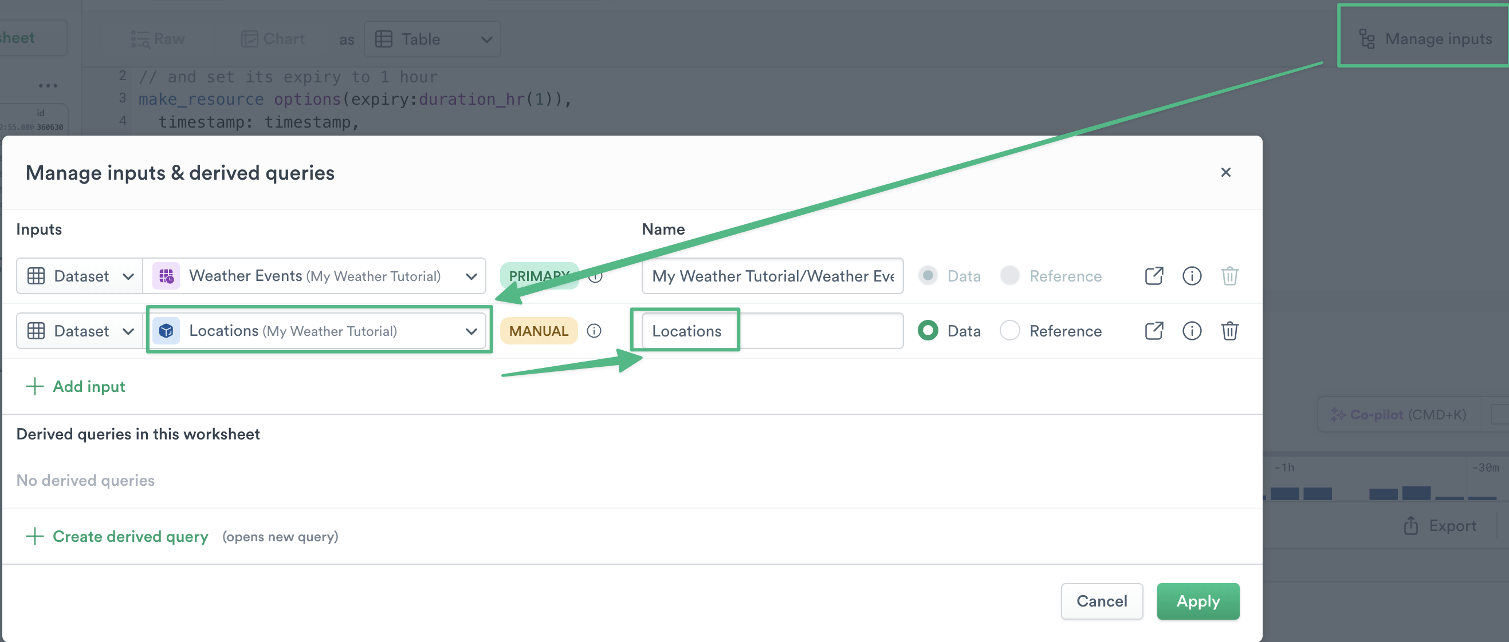Select Data radio for Locations input
Viewport: 1509px width, 642px height.
tap(928, 331)
